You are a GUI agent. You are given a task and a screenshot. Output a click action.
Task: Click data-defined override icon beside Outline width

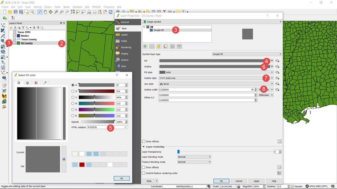click(277, 90)
